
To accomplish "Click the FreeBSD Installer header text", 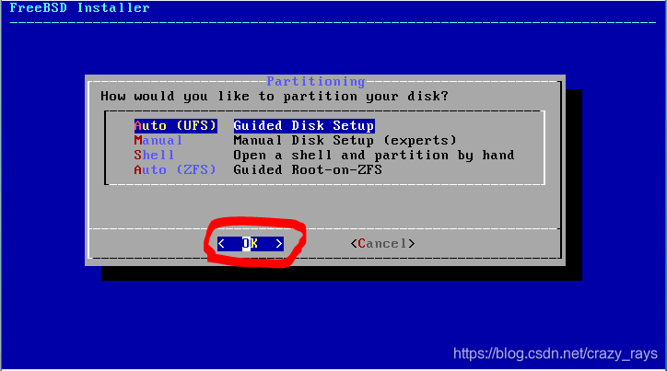I will click(x=79, y=7).
